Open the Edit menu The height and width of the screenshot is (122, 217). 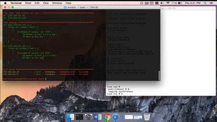coord(37,3)
